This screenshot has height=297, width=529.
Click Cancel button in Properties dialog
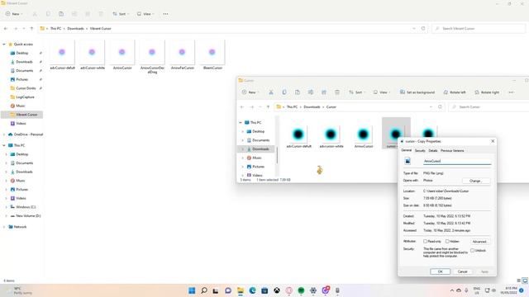pos(463,271)
